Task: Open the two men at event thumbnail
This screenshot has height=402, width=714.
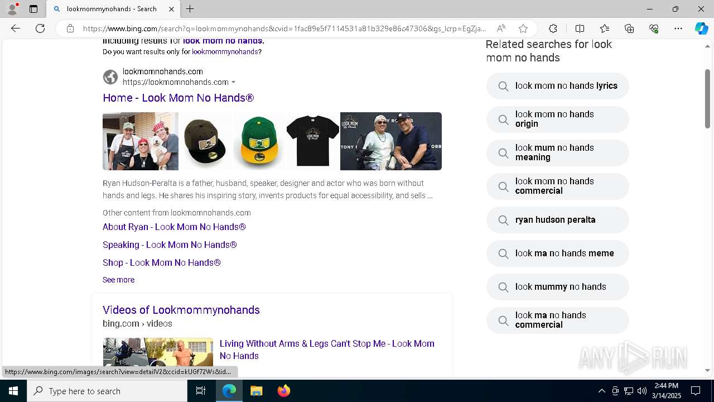Action: point(391,141)
